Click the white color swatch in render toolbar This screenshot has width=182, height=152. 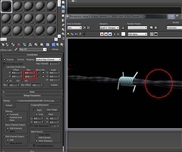click(x=123, y=34)
